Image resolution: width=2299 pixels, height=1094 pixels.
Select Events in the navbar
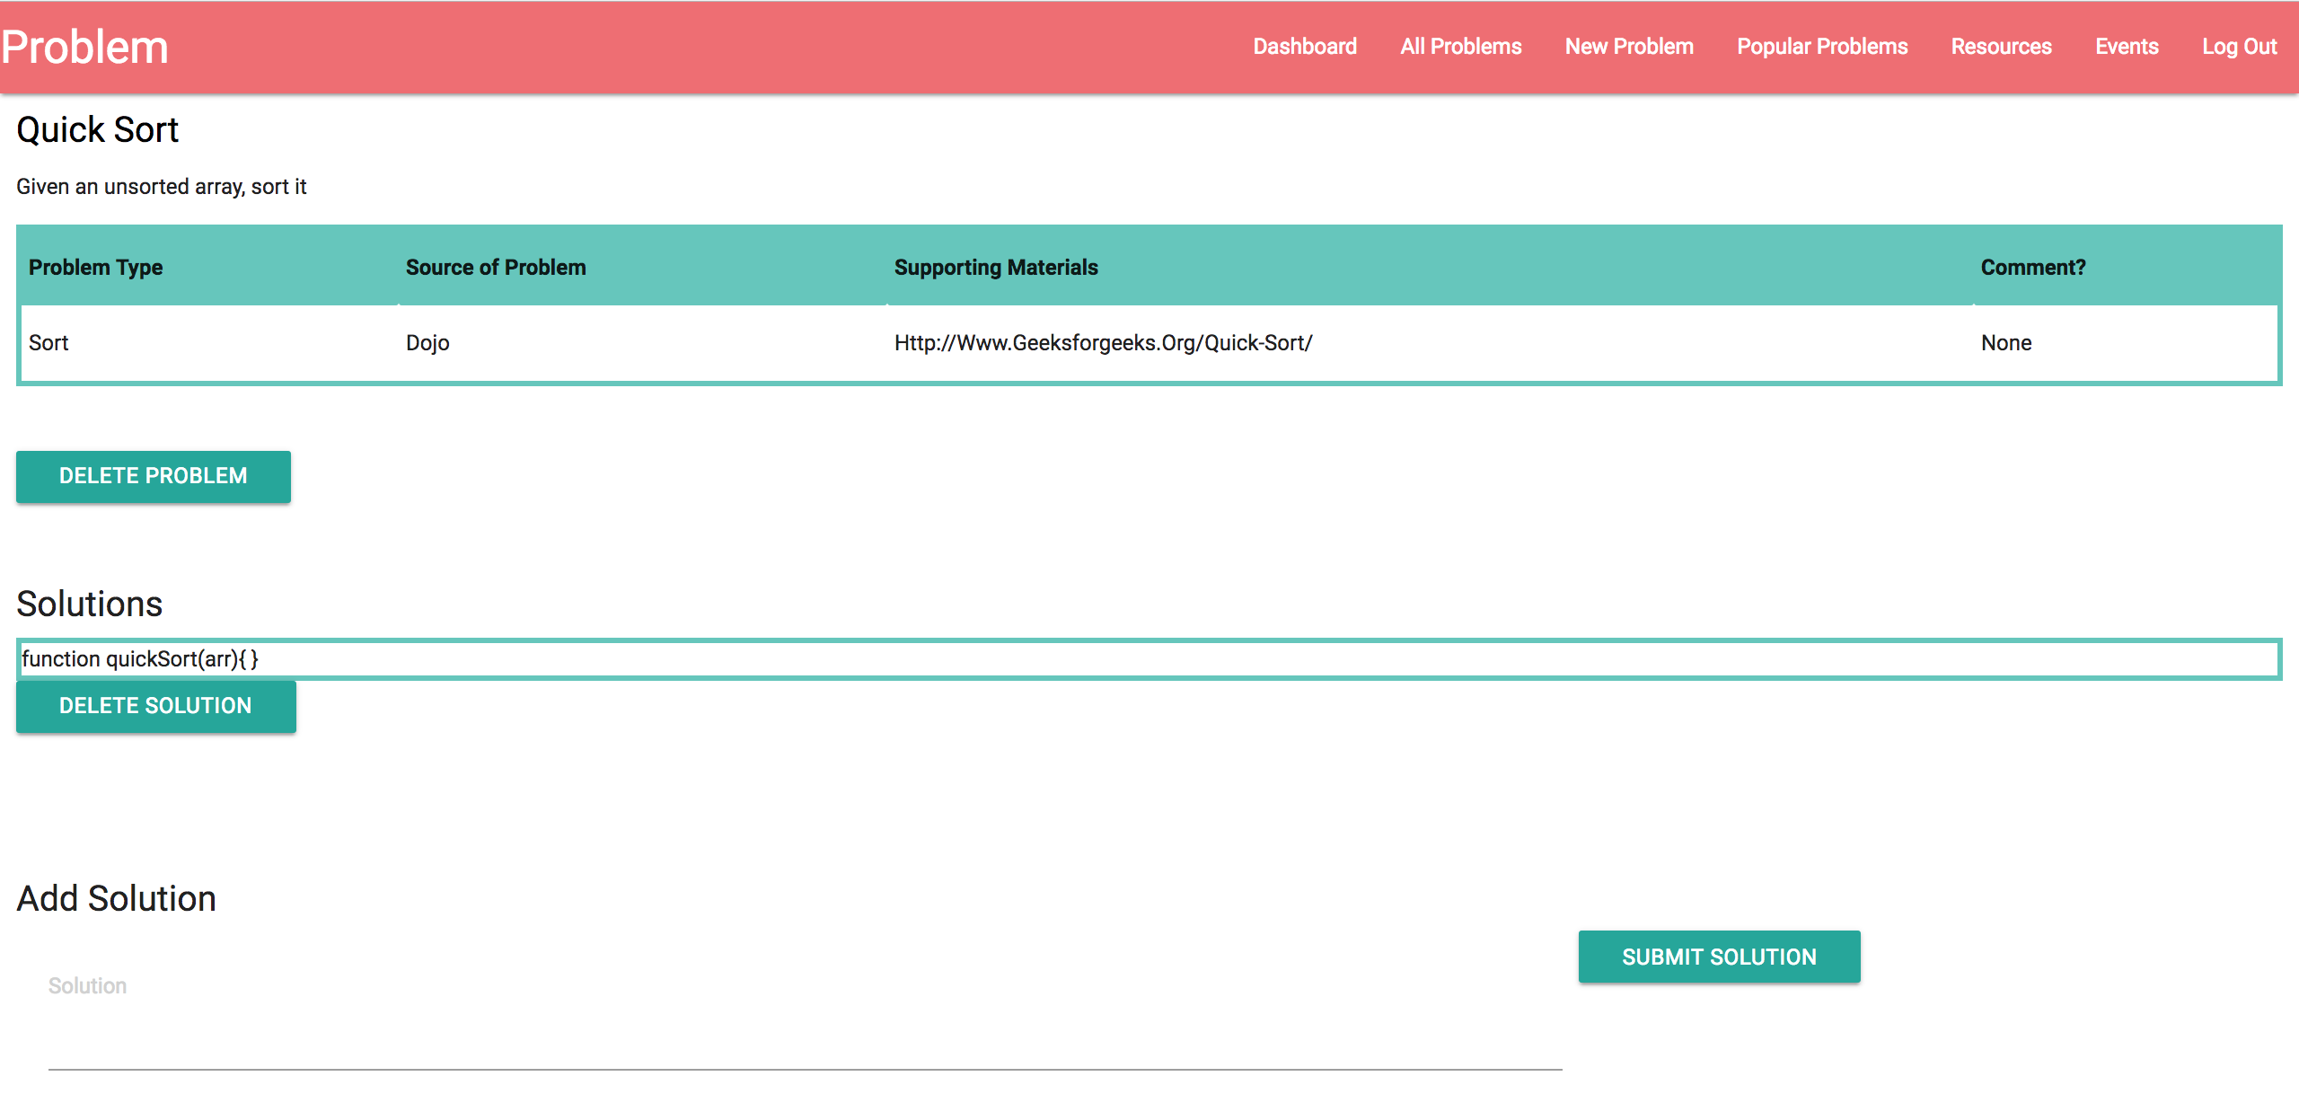point(2126,47)
